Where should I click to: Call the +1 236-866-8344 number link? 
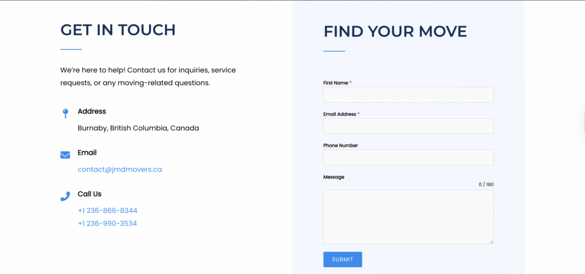[107, 211]
